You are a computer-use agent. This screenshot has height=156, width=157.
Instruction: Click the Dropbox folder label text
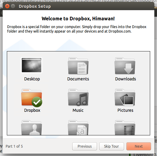coord(32,110)
